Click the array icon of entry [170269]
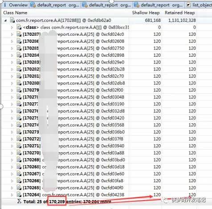This screenshot has width=212, height=209. coord(19,160)
